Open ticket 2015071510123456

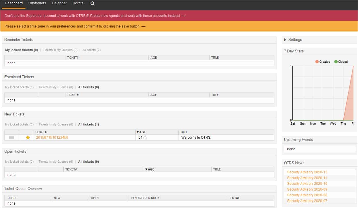tap(51, 138)
